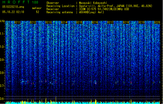
Task: Click time marker 0211
Action: 17,22
